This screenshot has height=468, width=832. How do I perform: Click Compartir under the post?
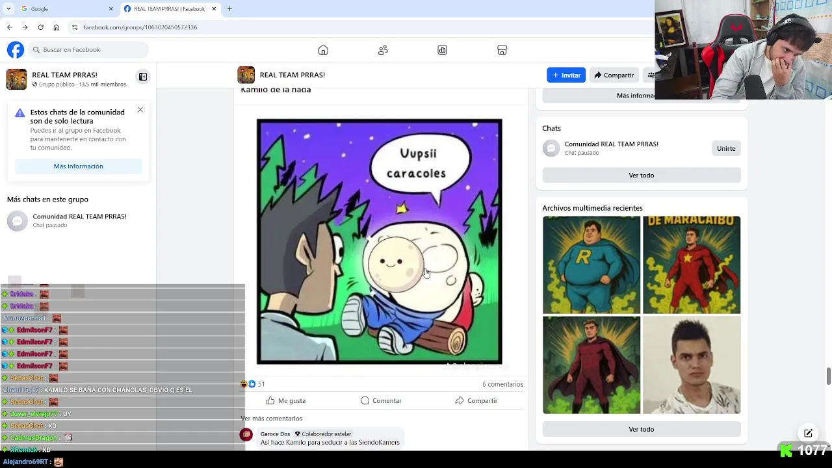coord(476,401)
